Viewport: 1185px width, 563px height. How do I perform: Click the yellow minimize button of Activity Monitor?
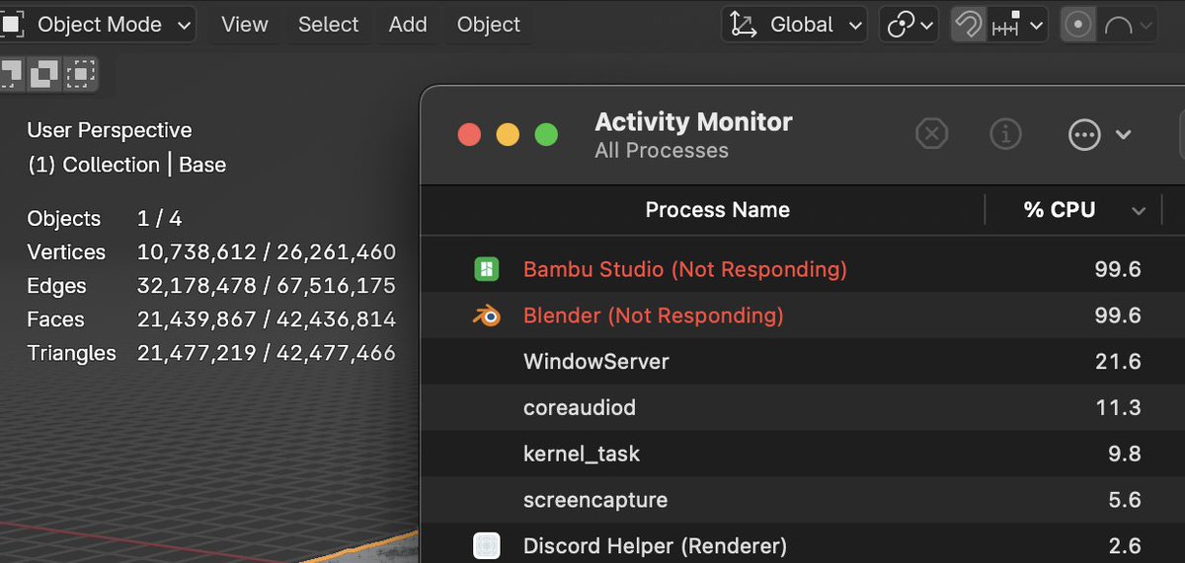point(508,135)
